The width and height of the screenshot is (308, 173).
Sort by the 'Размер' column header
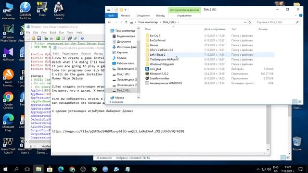pos(263,29)
